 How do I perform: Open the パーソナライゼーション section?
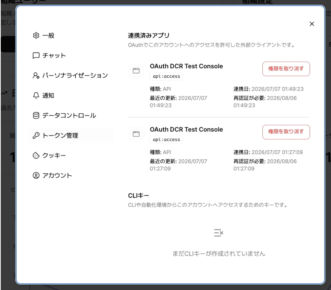coord(70,76)
